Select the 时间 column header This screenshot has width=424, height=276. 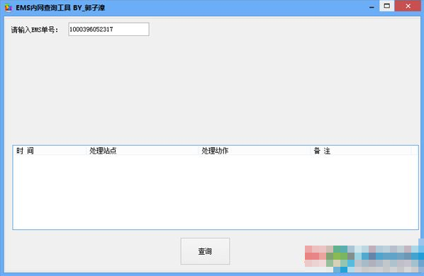coord(50,151)
